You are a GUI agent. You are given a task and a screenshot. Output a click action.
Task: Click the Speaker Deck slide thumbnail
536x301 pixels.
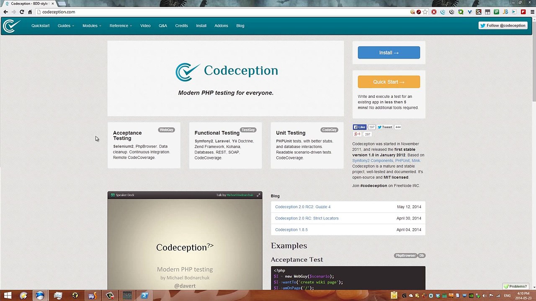pos(185,244)
